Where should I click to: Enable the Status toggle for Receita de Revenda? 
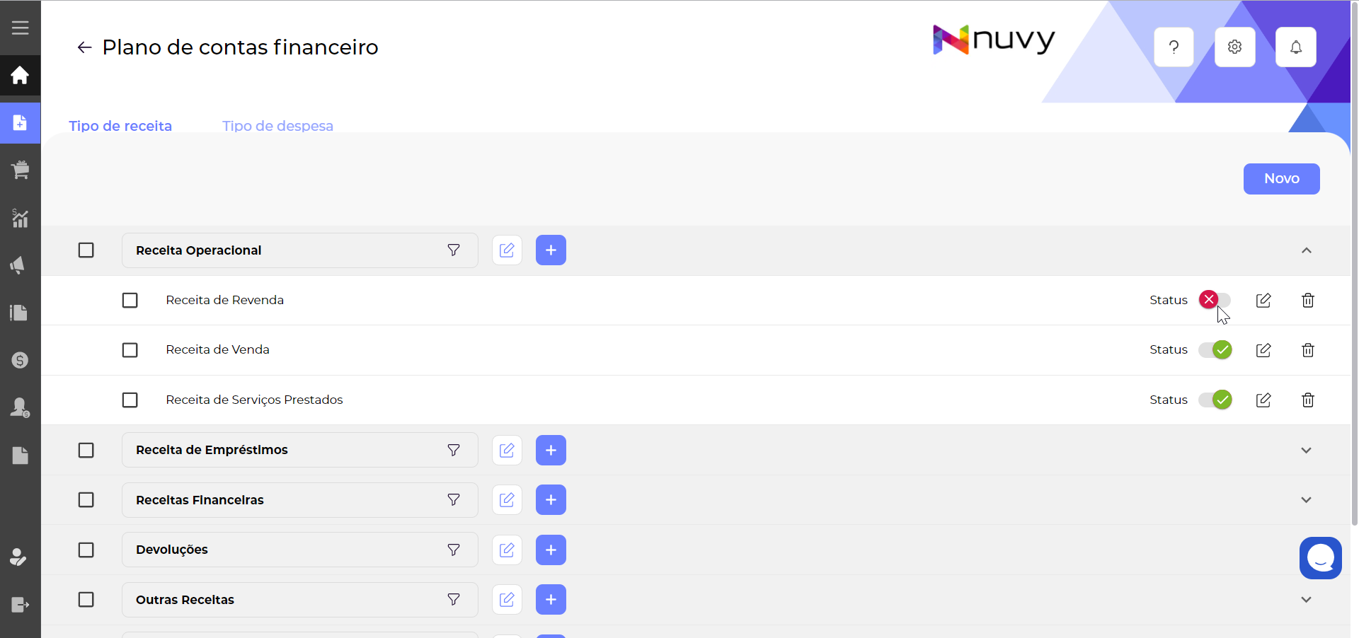tap(1215, 300)
